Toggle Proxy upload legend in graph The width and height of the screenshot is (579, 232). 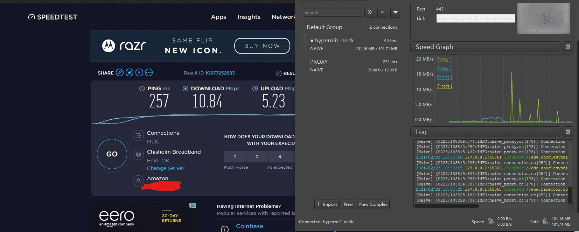click(445, 59)
